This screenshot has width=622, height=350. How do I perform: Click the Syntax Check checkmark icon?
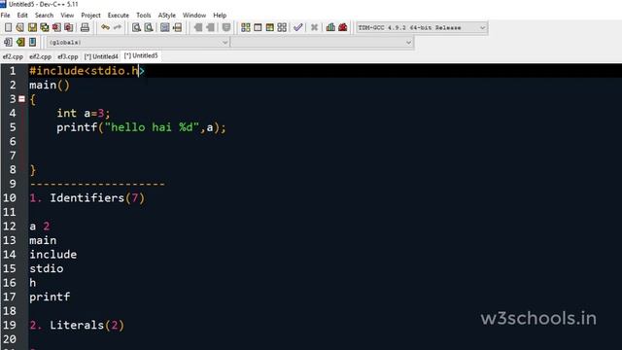coord(298,27)
